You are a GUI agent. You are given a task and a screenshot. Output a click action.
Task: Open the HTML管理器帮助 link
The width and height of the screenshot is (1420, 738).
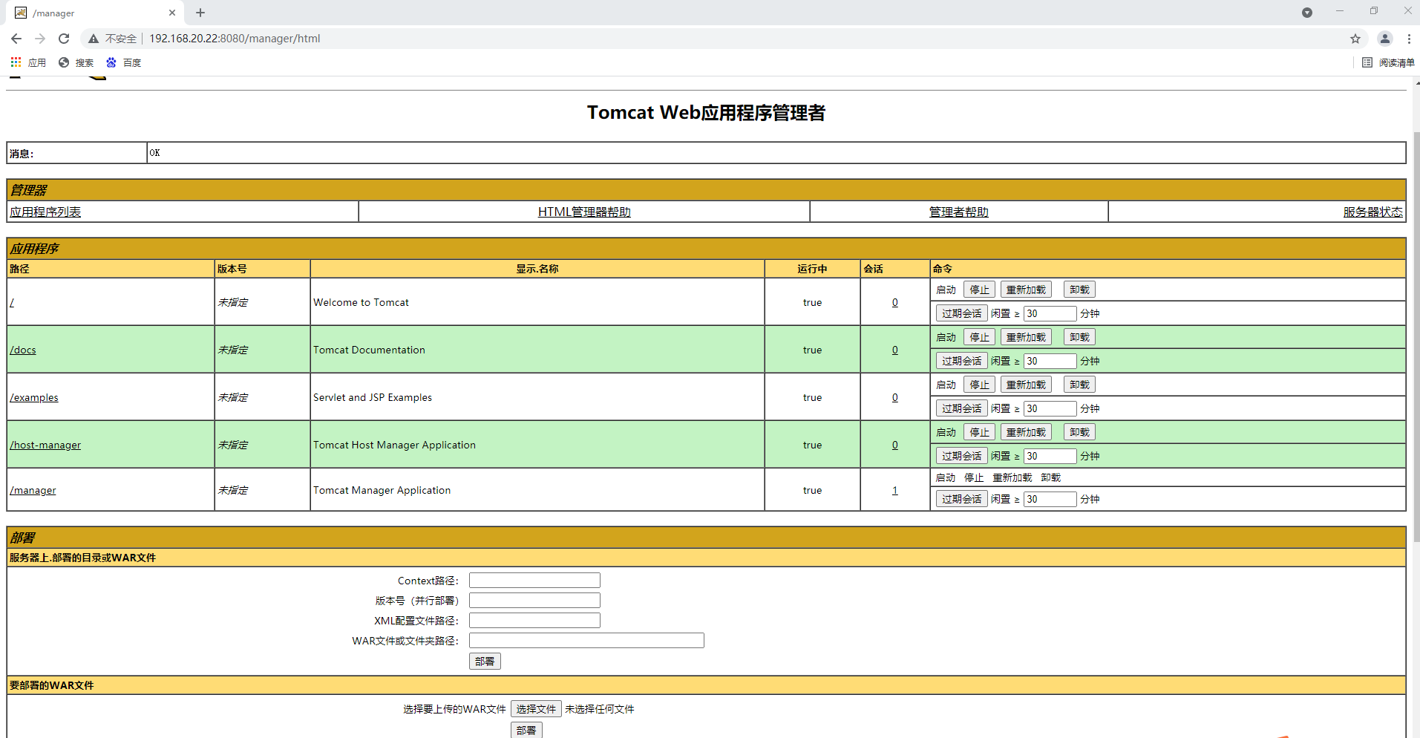coord(584,212)
